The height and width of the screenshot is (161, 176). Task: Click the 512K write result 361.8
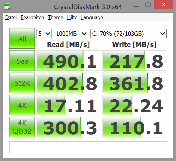pos(134,83)
